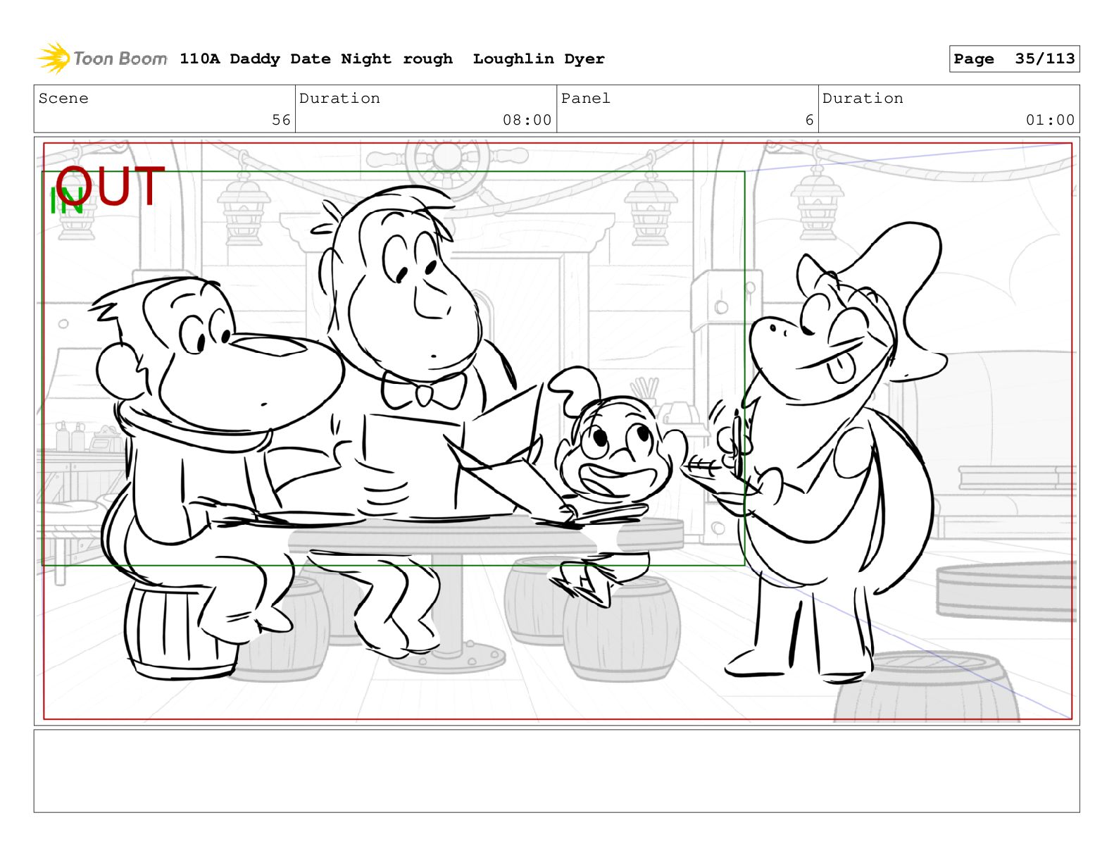Click the red 'OUT' camera frame label
Viewport: 1114px width, 863px height.
pyautogui.click(x=111, y=186)
